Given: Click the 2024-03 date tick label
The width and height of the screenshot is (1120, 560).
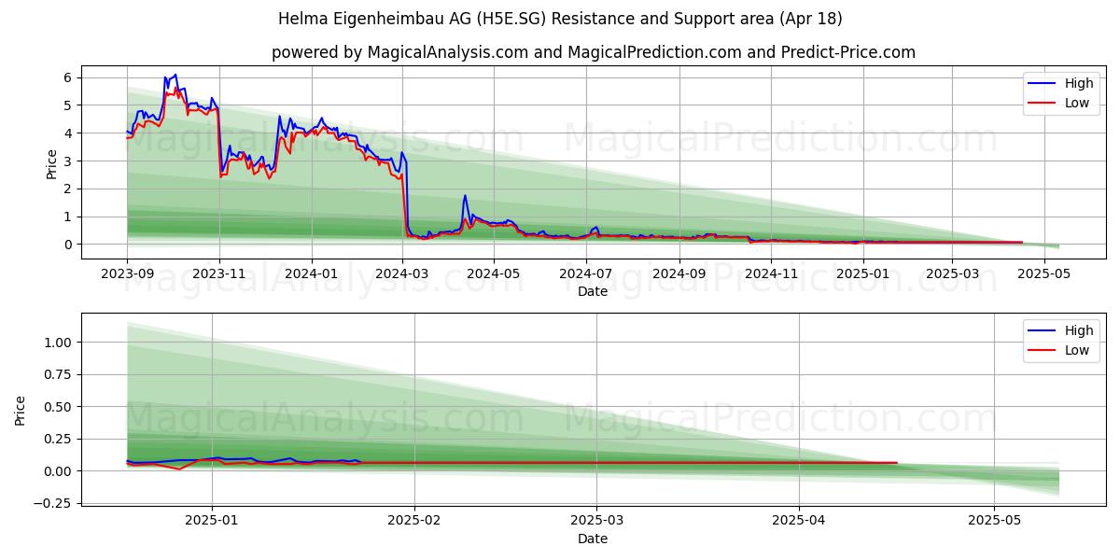Looking at the screenshot, I should 402,273.
